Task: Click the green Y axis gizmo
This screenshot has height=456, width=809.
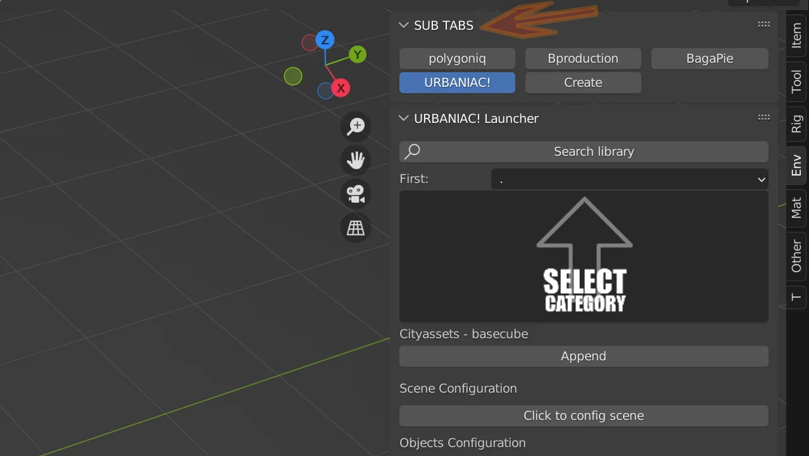Action: [357, 54]
